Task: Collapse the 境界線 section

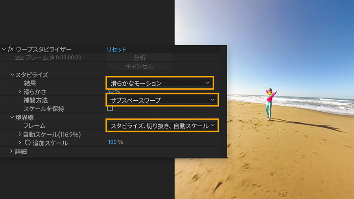Action: tap(12, 117)
